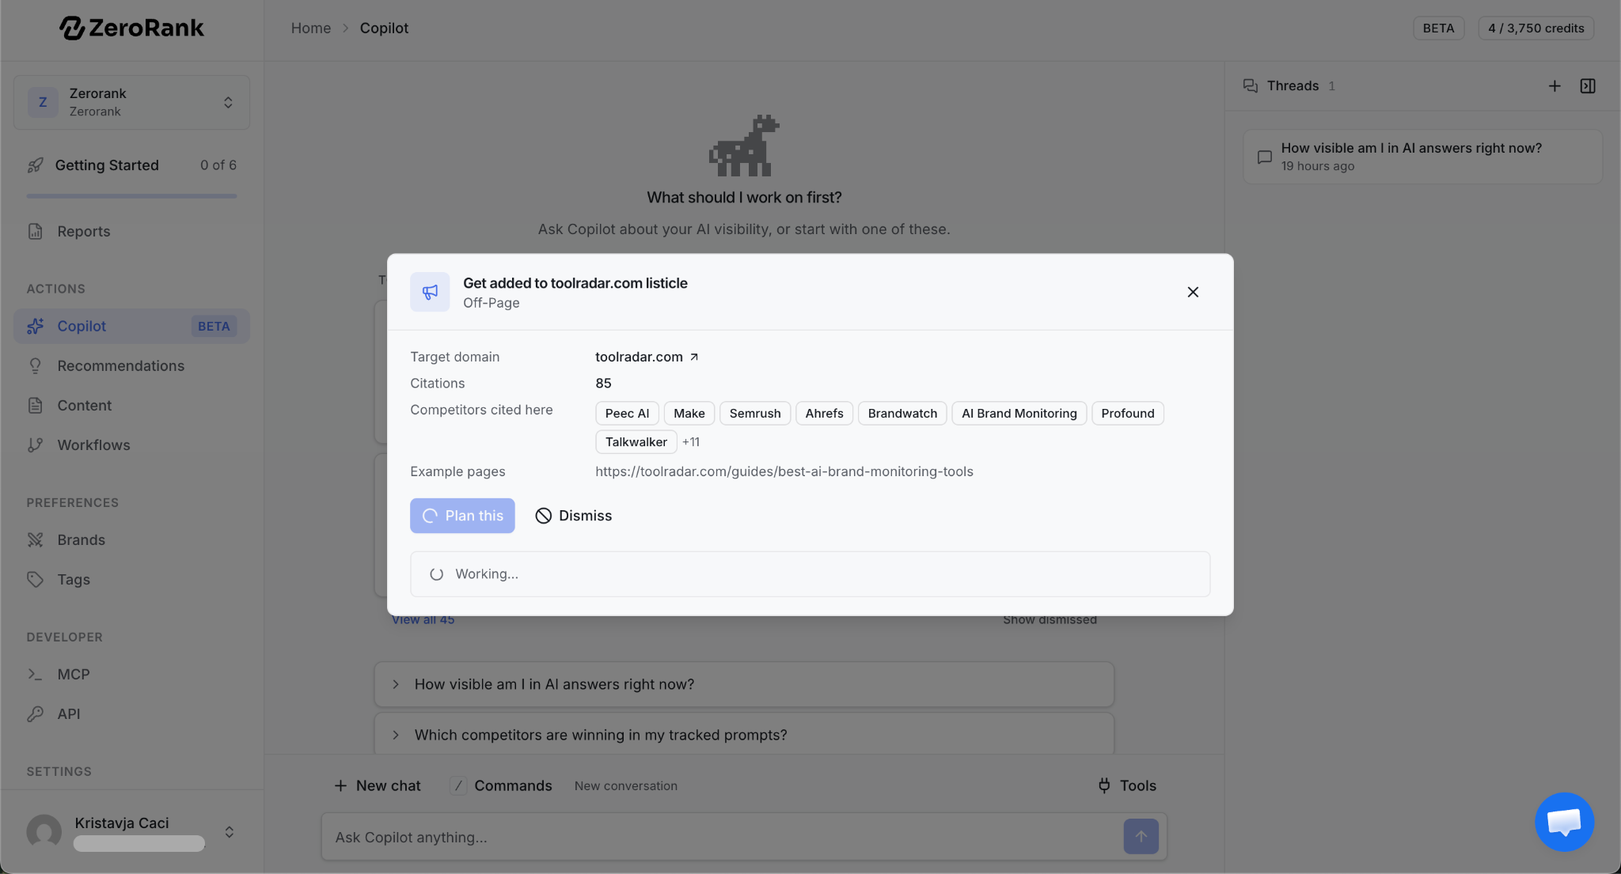Click the MCP terminal icon
1621x874 pixels.
point(35,675)
